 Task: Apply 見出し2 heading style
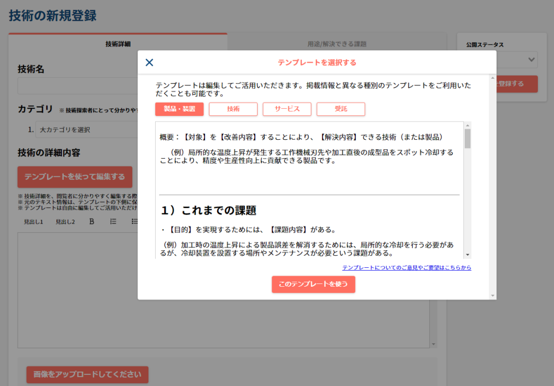pos(65,222)
